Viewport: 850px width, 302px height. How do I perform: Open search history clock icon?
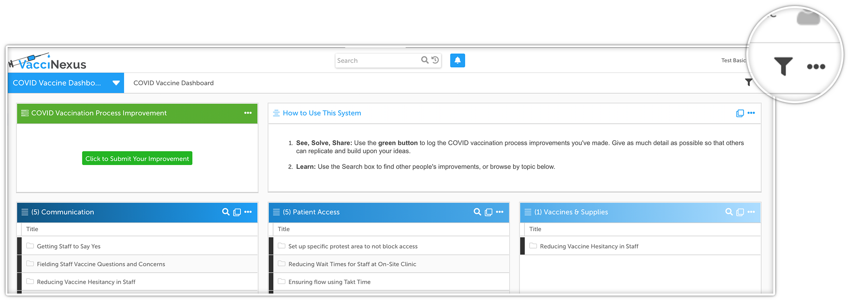tap(435, 60)
